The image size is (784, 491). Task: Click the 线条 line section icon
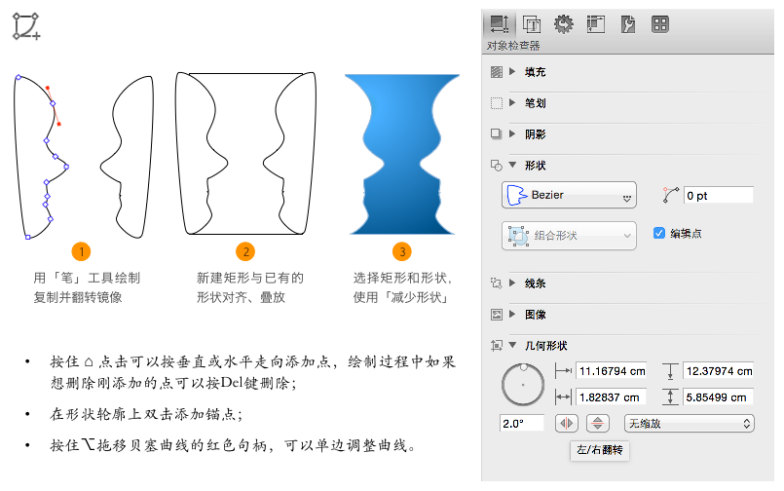(x=496, y=283)
